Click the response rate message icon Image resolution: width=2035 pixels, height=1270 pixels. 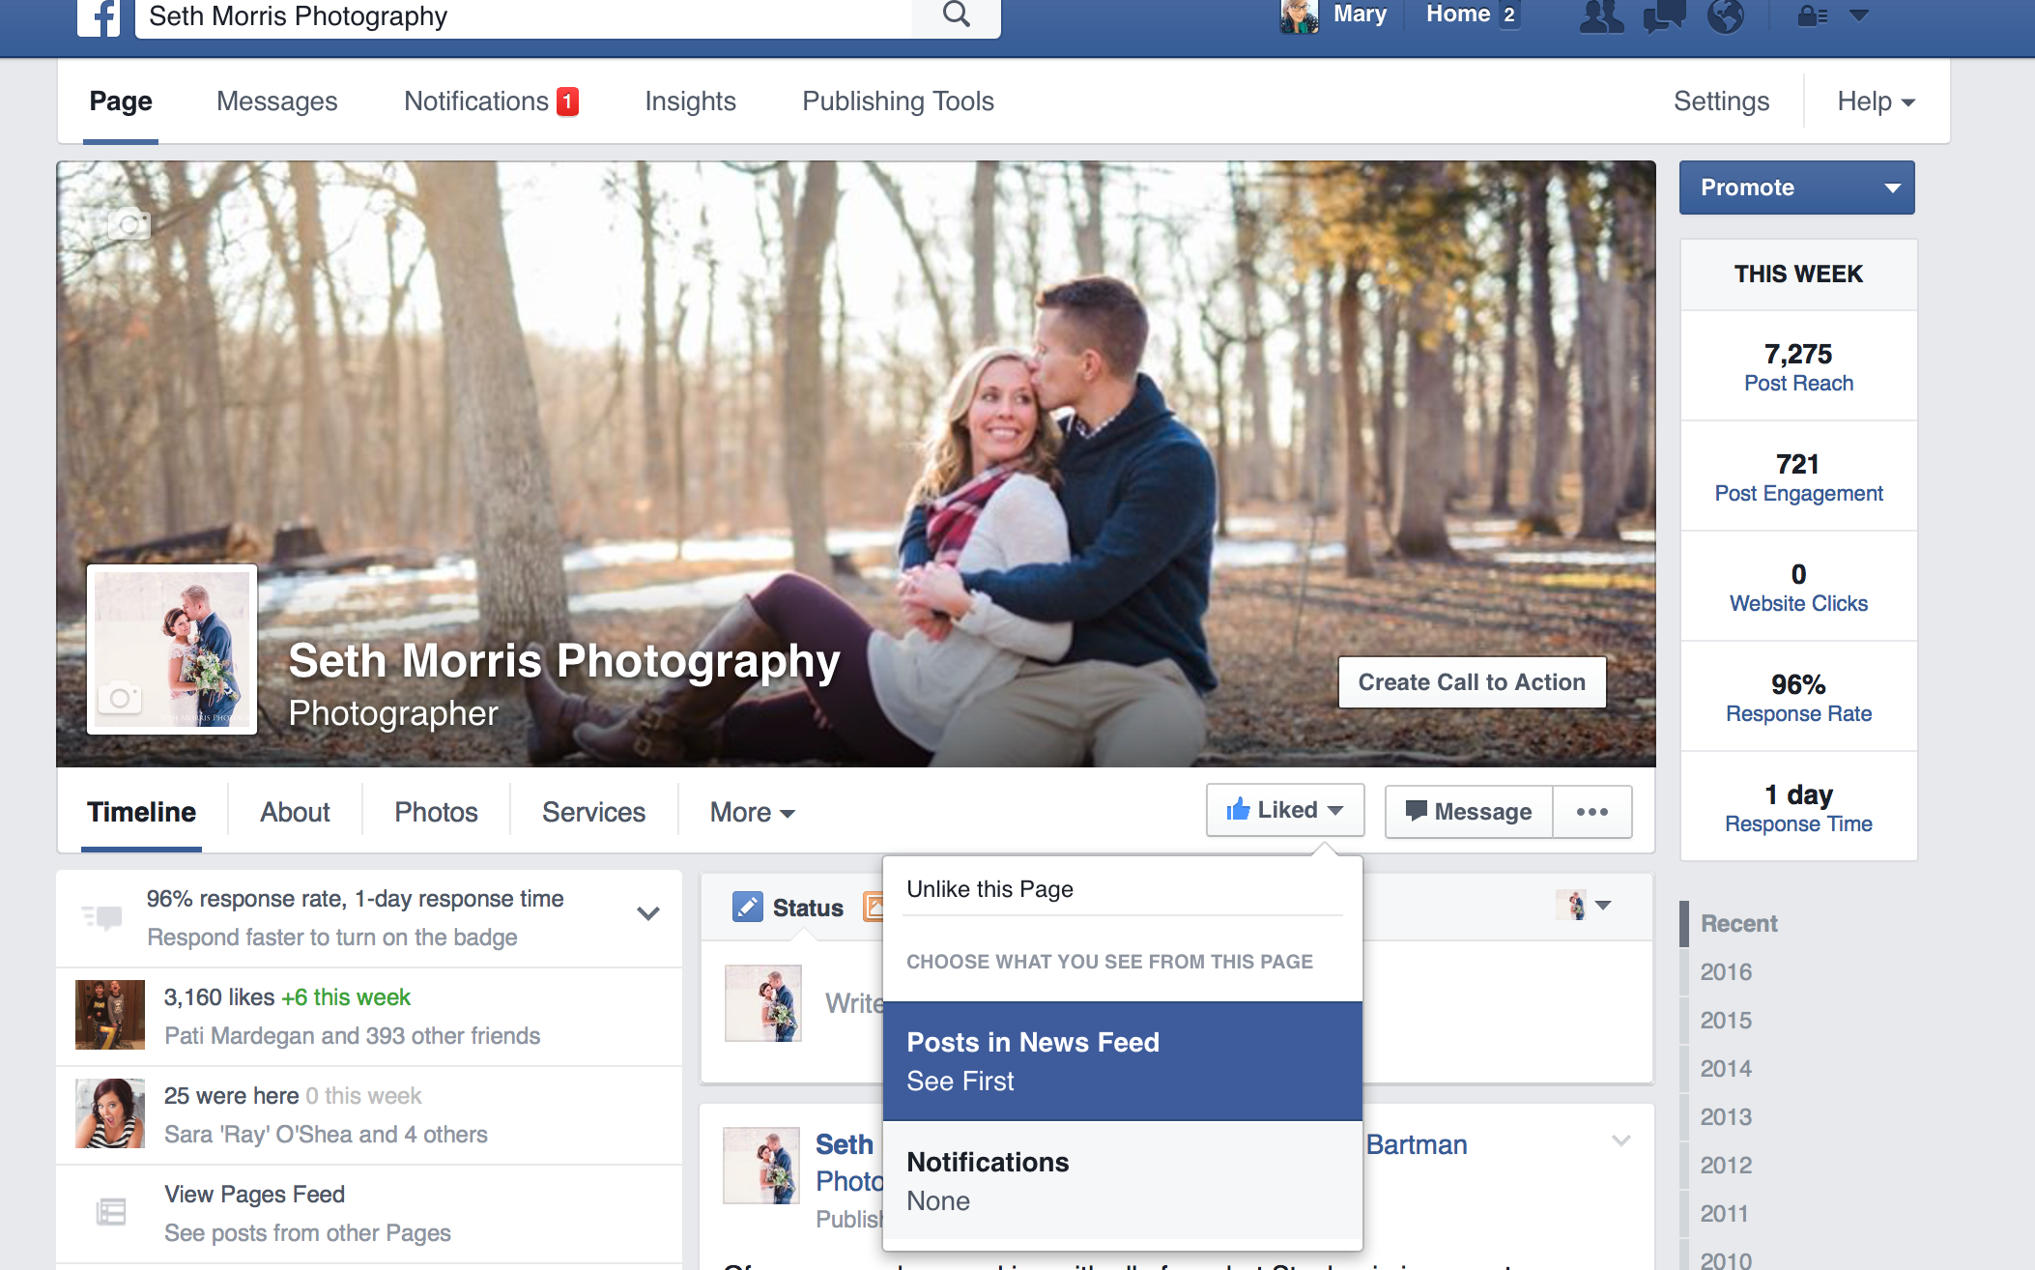pyautogui.click(x=102, y=916)
